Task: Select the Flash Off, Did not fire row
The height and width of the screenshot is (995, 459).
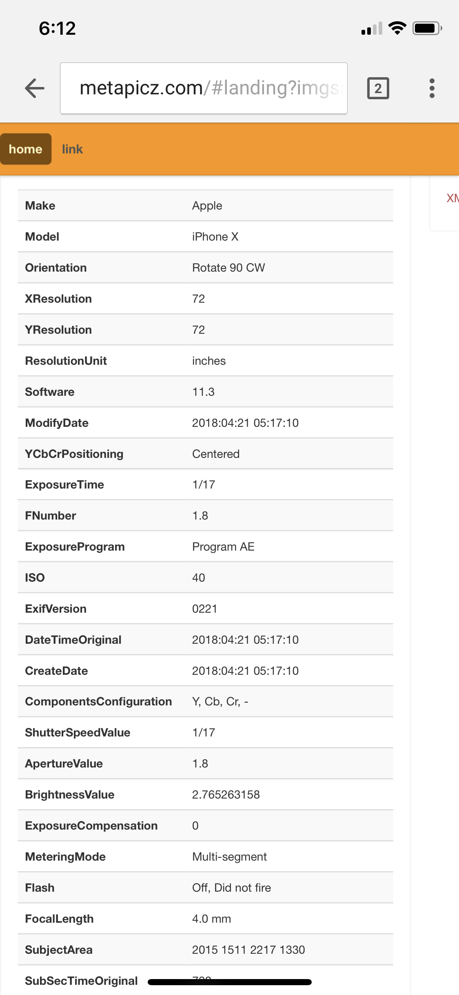Action: [205, 888]
